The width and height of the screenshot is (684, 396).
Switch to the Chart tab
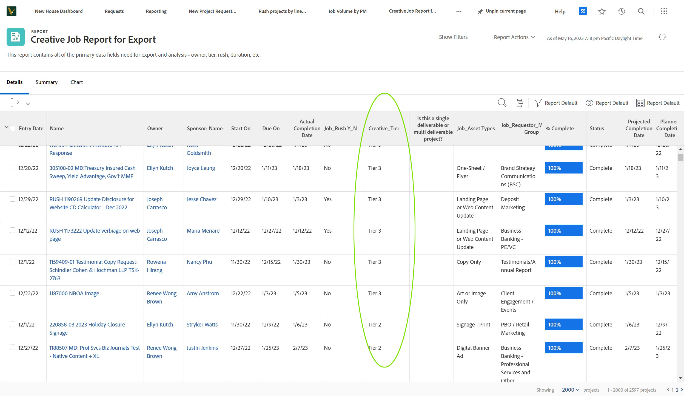tap(77, 82)
